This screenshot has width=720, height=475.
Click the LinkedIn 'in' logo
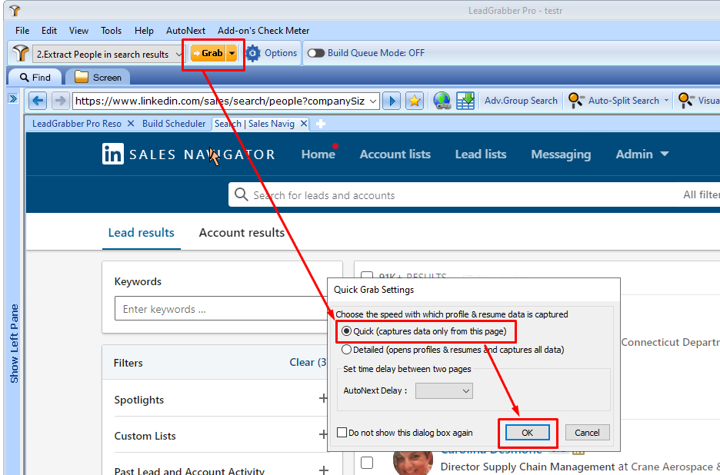coord(113,154)
